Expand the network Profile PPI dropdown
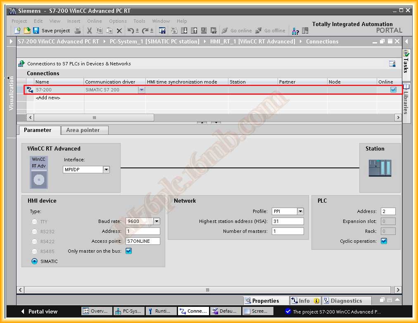Viewport: 418px width, 323px height. click(300, 211)
